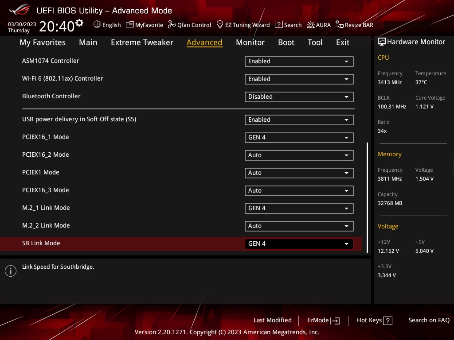
Task: Launch EZ Tuning Wizard
Action: click(243, 25)
